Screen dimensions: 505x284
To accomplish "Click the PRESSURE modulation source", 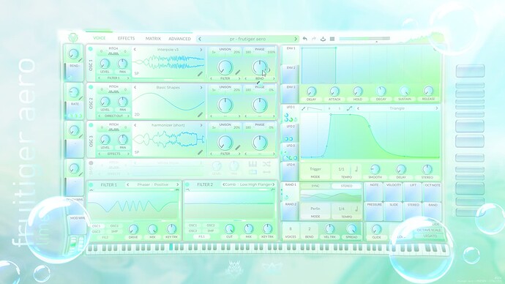I will tap(374, 212).
